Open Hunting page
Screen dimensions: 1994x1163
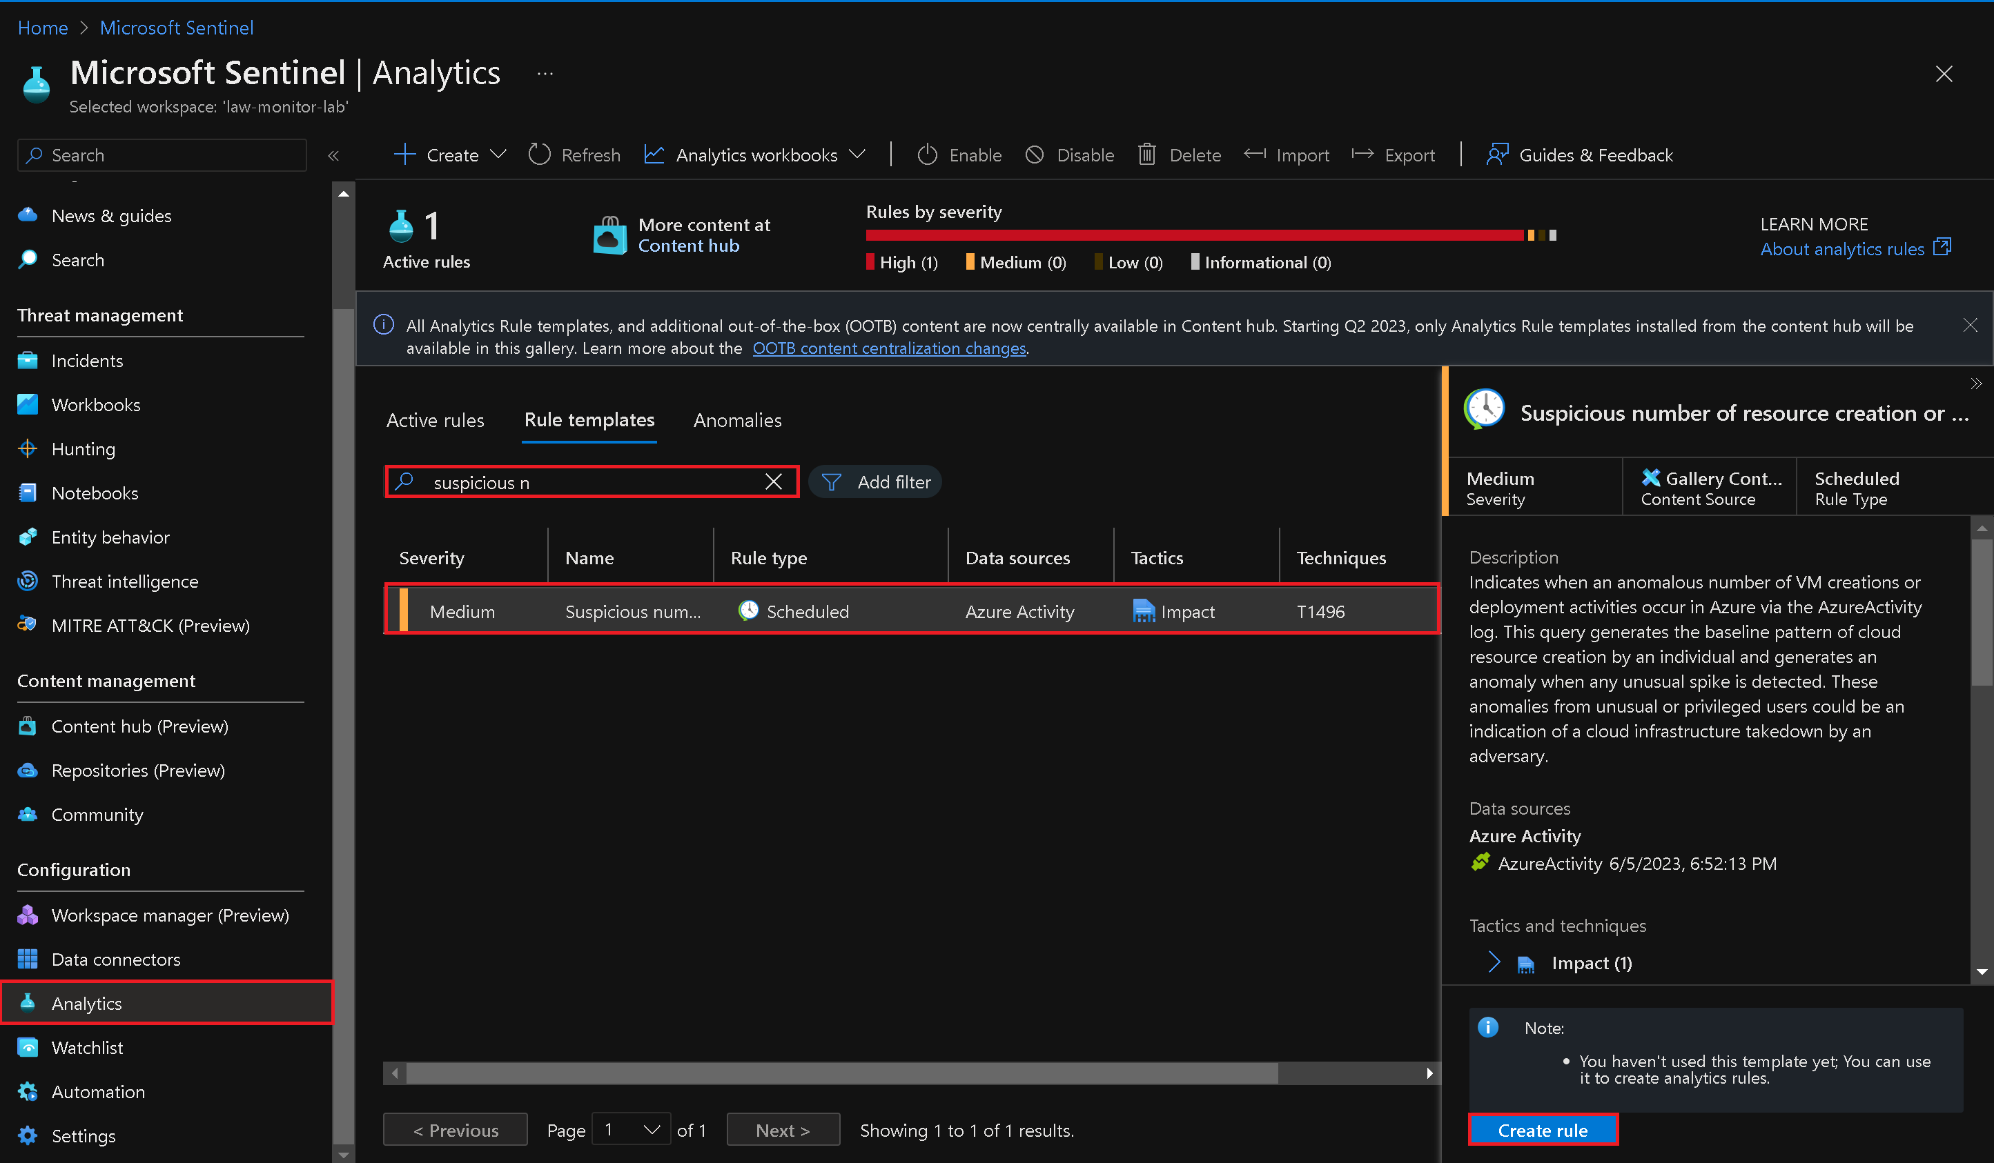coord(83,449)
